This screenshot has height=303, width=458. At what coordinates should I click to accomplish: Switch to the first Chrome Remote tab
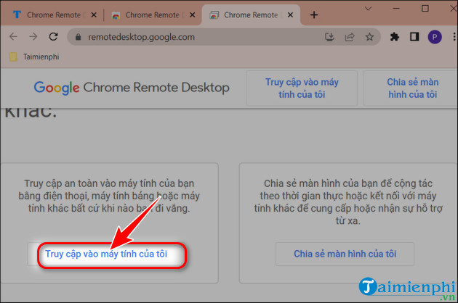point(54,14)
